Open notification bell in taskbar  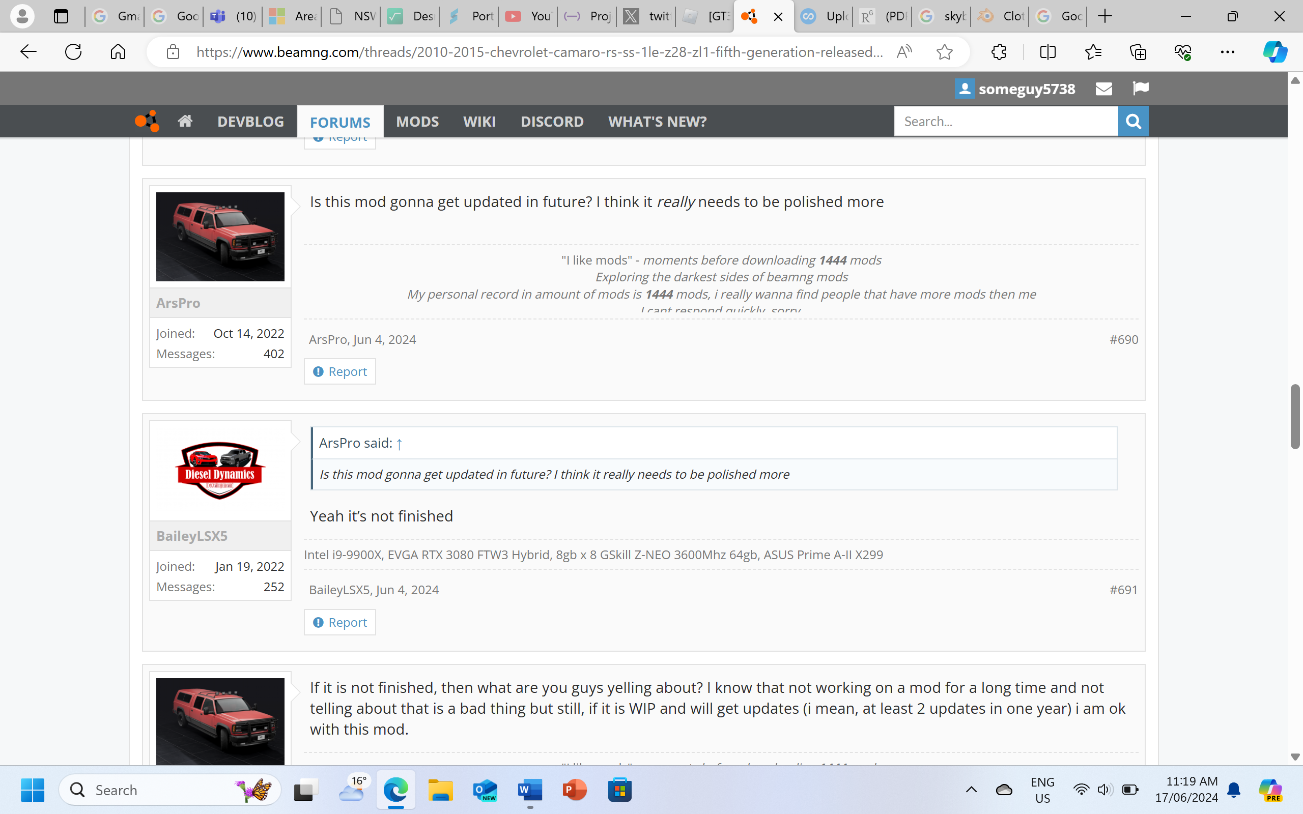[x=1234, y=790]
